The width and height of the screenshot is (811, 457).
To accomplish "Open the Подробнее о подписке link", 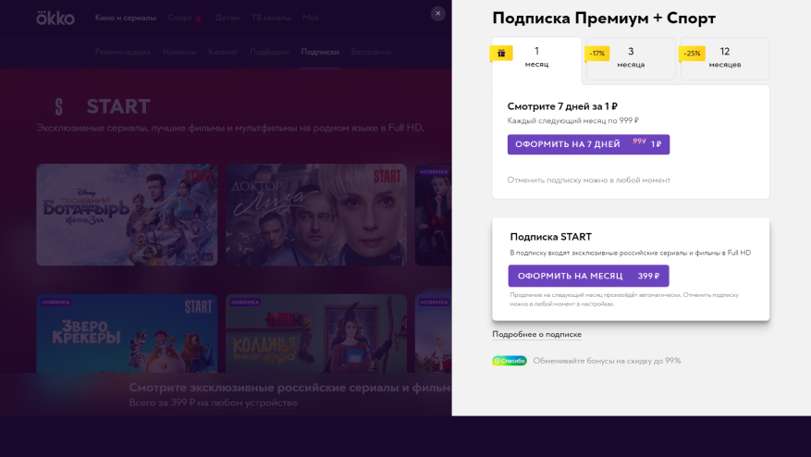I will tap(536, 334).
